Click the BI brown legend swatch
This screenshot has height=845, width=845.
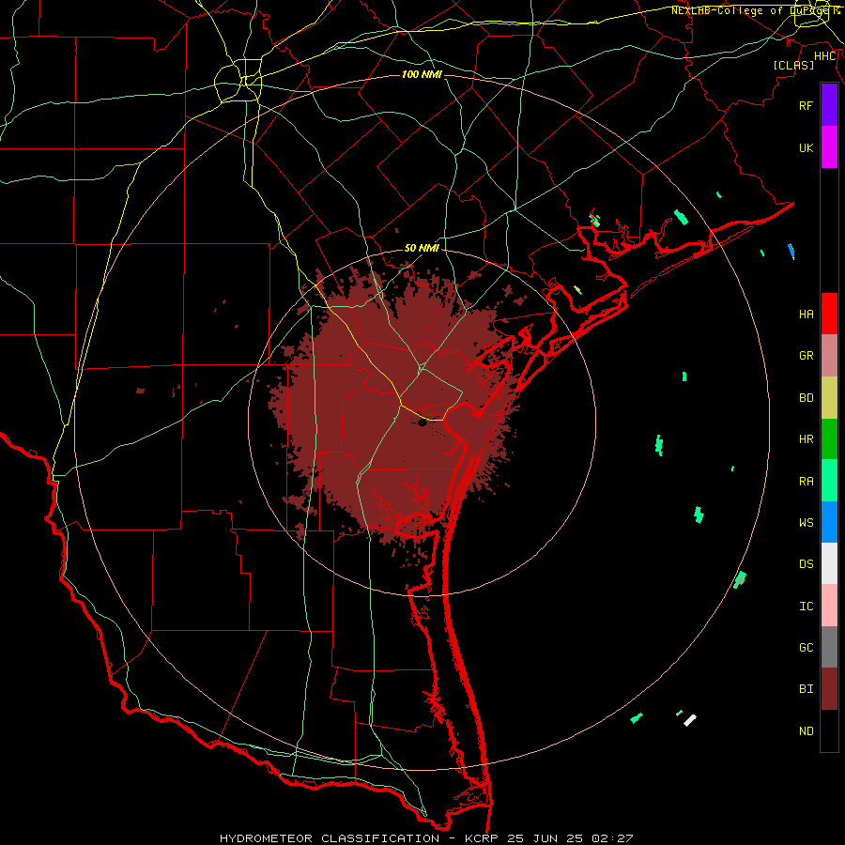pyautogui.click(x=829, y=689)
